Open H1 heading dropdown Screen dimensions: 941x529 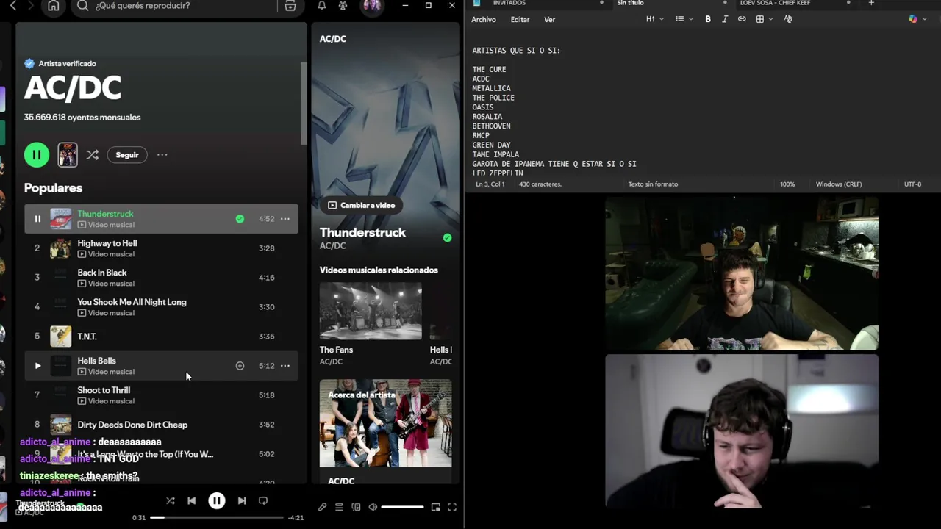654,19
